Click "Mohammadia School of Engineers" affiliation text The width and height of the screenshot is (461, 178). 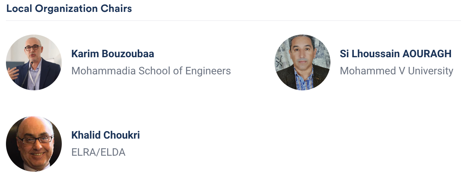coord(151,71)
